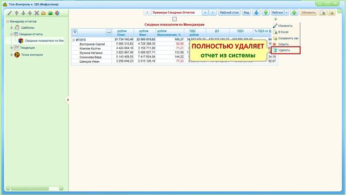Click the Симонова Вера row name

click(x=90, y=57)
